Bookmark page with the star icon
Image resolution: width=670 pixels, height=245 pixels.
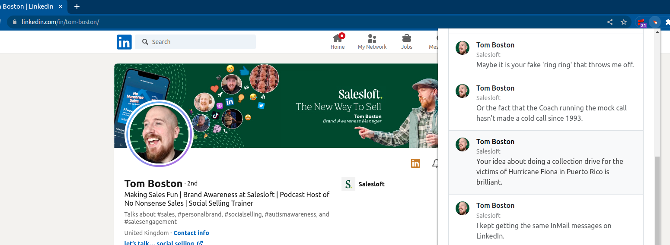click(x=624, y=22)
